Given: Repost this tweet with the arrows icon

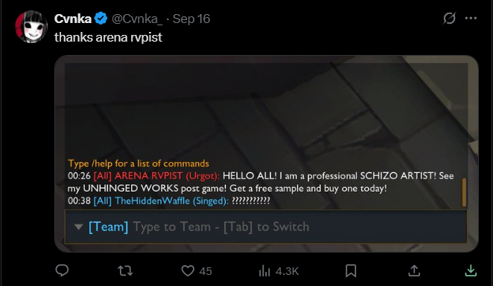Looking at the screenshot, I should tap(125, 270).
